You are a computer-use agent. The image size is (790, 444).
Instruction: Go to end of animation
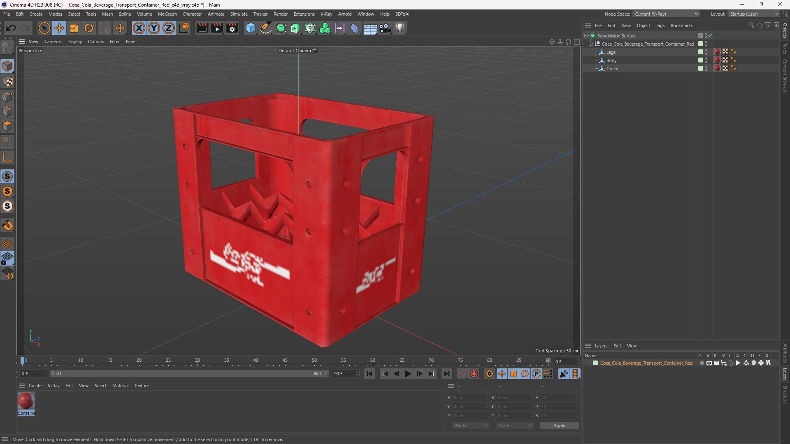click(x=446, y=374)
